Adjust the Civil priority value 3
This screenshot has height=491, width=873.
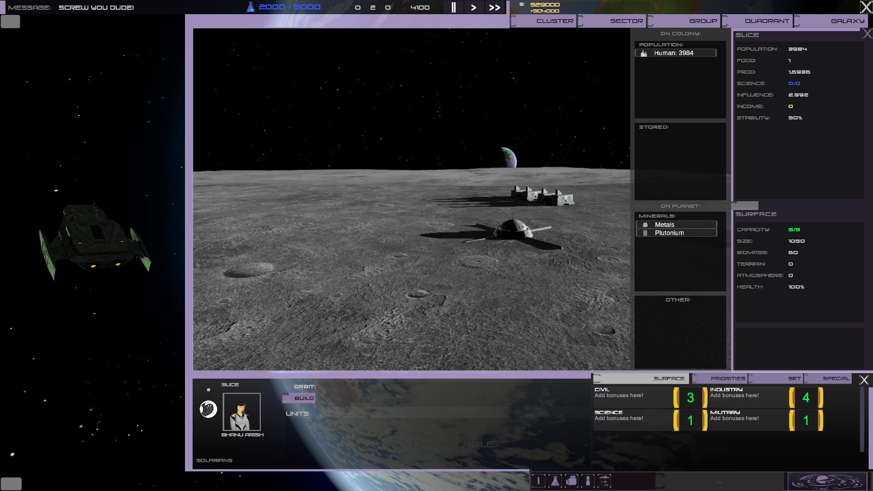(690, 398)
